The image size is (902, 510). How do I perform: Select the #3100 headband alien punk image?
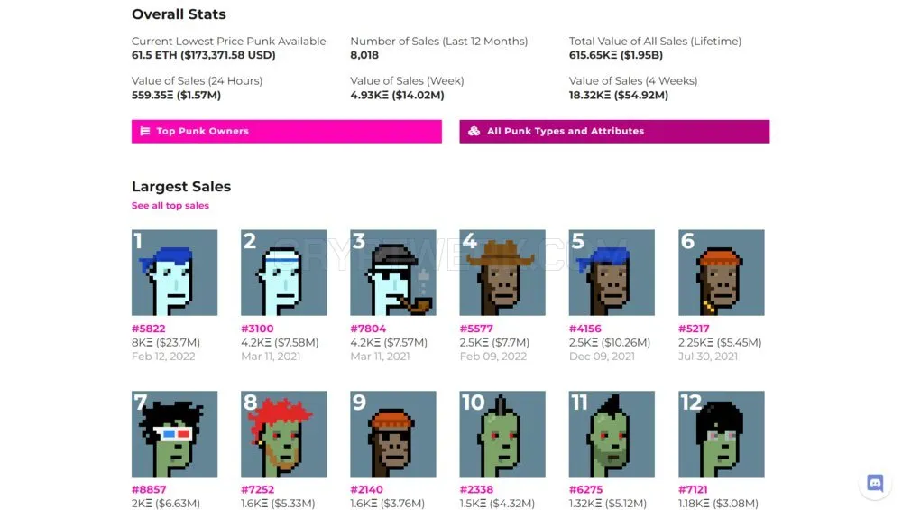point(283,273)
